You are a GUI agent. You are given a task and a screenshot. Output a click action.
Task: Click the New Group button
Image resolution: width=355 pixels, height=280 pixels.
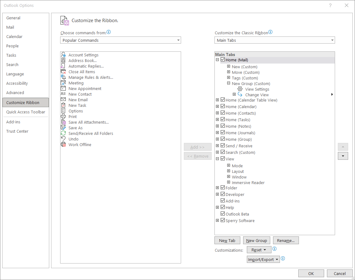click(257, 240)
